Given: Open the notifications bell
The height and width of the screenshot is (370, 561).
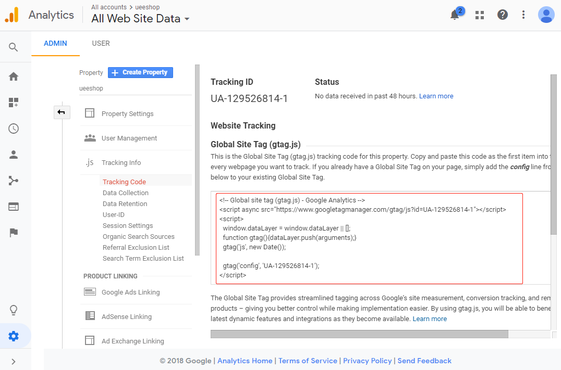Looking at the screenshot, I should [455, 15].
